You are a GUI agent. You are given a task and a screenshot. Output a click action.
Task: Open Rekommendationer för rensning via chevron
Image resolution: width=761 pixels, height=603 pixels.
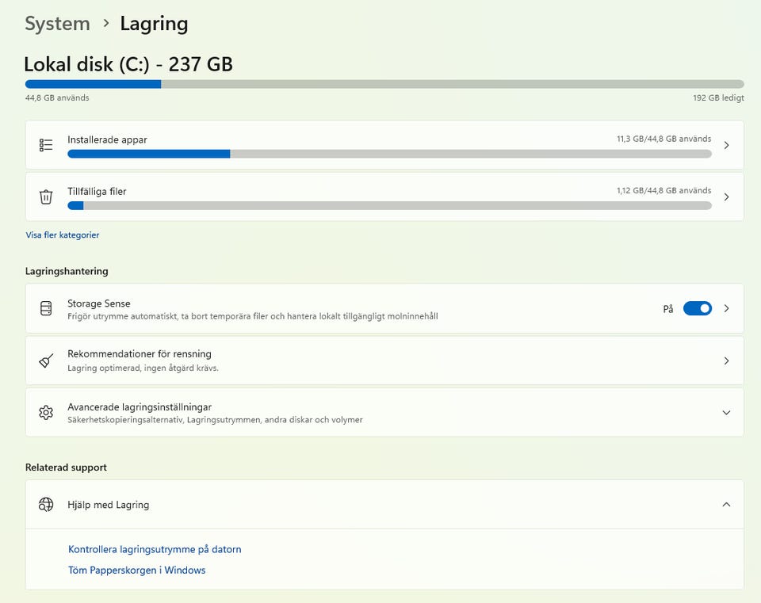[727, 361]
